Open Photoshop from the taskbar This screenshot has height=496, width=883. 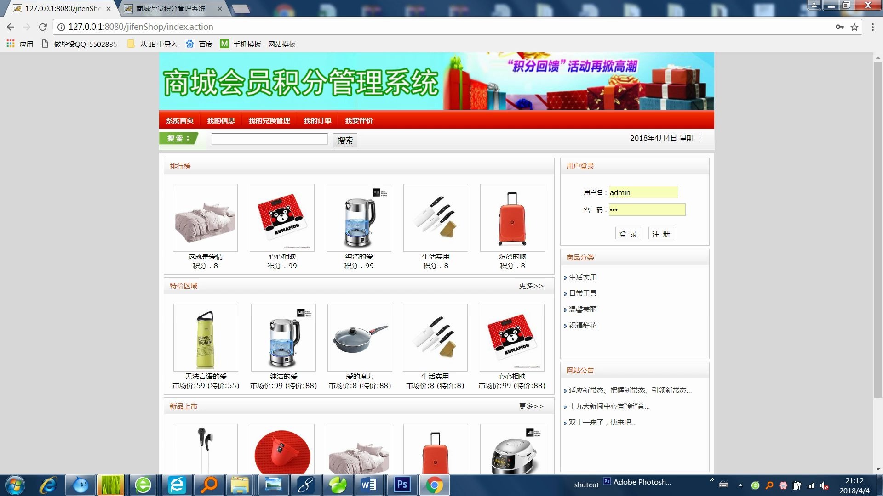click(401, 485)
